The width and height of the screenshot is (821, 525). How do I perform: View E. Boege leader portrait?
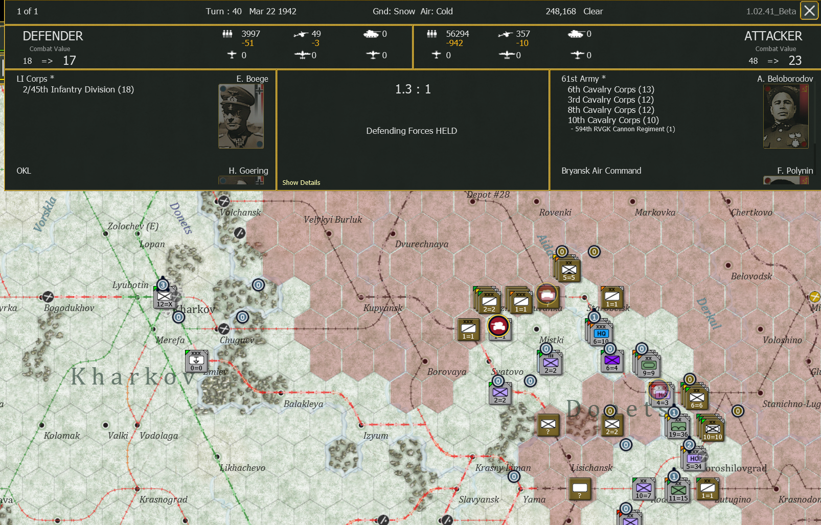[241, 116]
